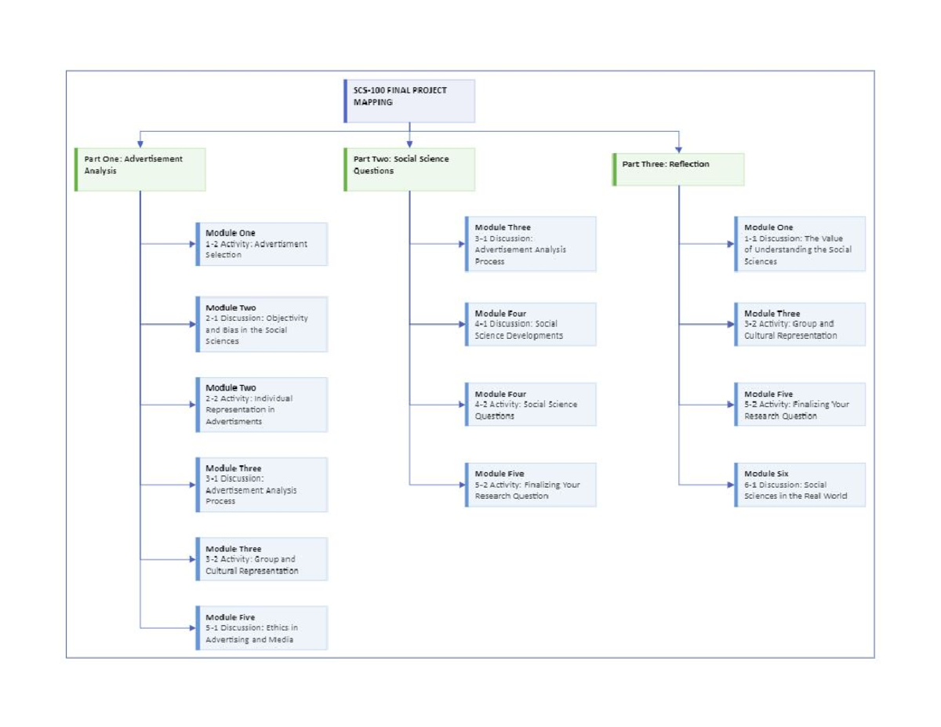Screen dimensions: 941x727
Task: Select the Objectivity and Bias discussion box
Action: pyautogui.click(x=261, y=325)
